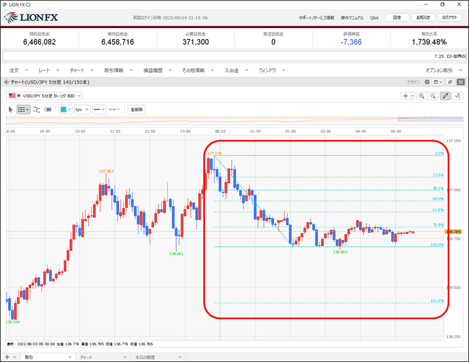
Task: Click the eraser tool icon
Action: (48, 110)
